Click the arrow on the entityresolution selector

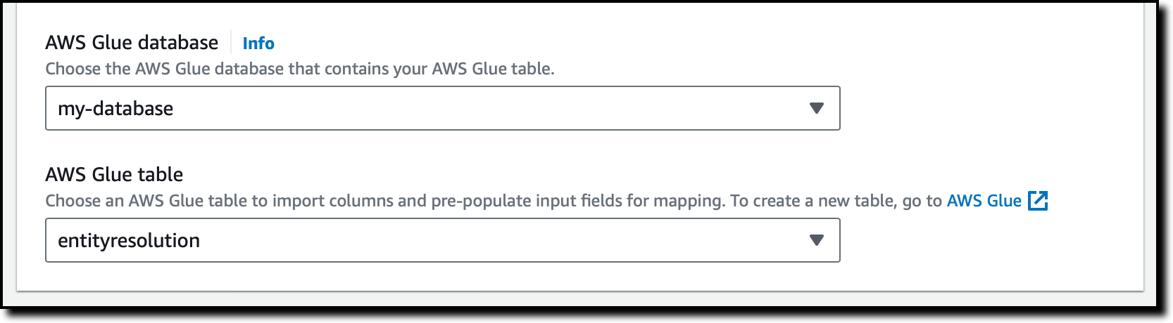coord(816,240)
